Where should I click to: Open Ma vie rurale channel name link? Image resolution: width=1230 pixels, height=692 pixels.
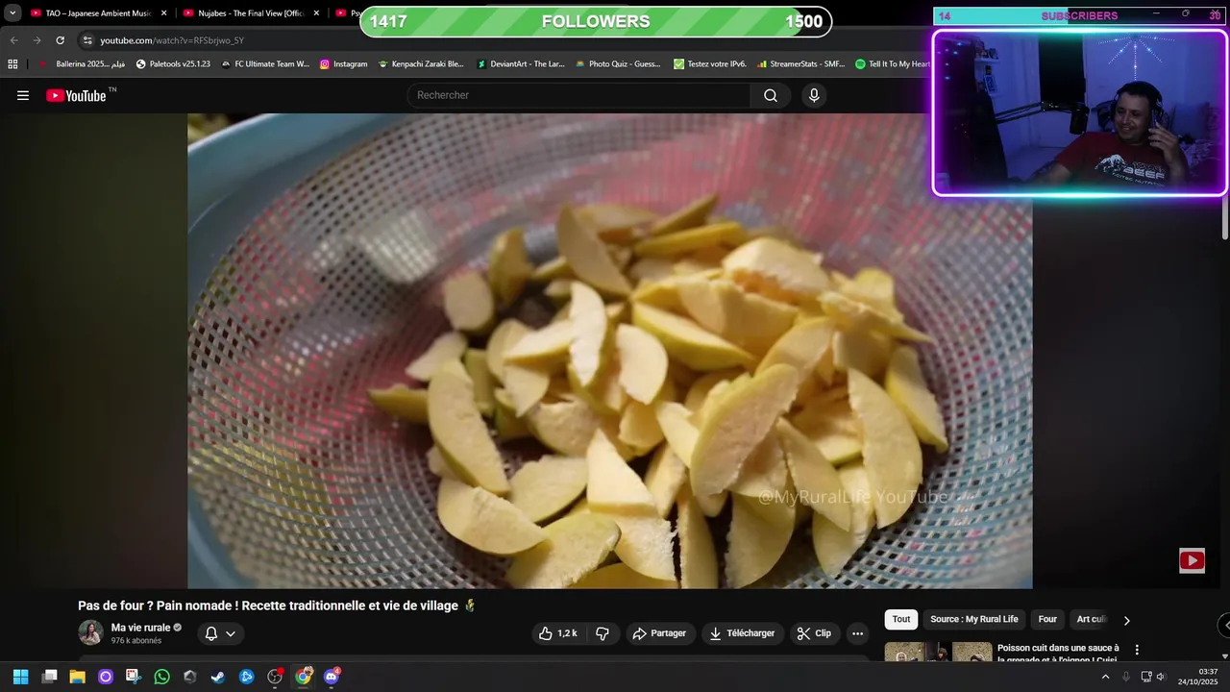[140, 628]
